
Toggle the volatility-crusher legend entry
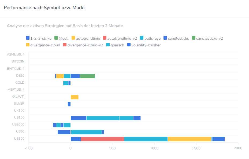click(144, 45)
